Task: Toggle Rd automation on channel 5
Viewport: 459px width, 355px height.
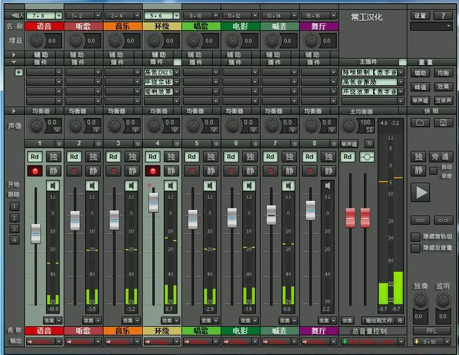Action: [191, 157]
